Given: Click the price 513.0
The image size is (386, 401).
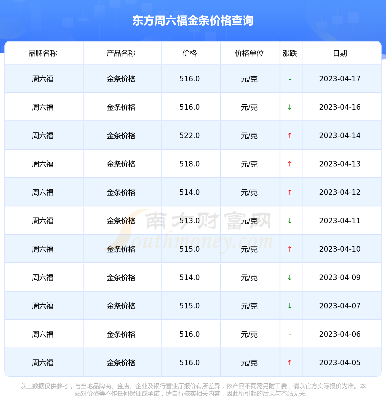Looking at the screenshot, I should (190, 221).
